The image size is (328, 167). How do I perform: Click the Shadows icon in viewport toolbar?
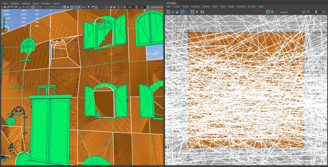tap(83, 7)
